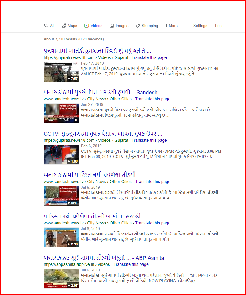Play the 7:57 Pulwama video thumbnail

[x=61, y=72]
